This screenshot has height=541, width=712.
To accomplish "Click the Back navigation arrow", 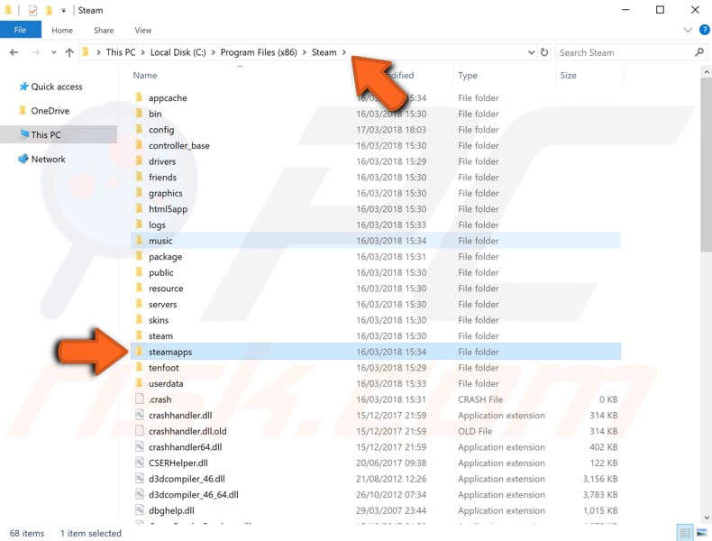I will pos(14,52).
